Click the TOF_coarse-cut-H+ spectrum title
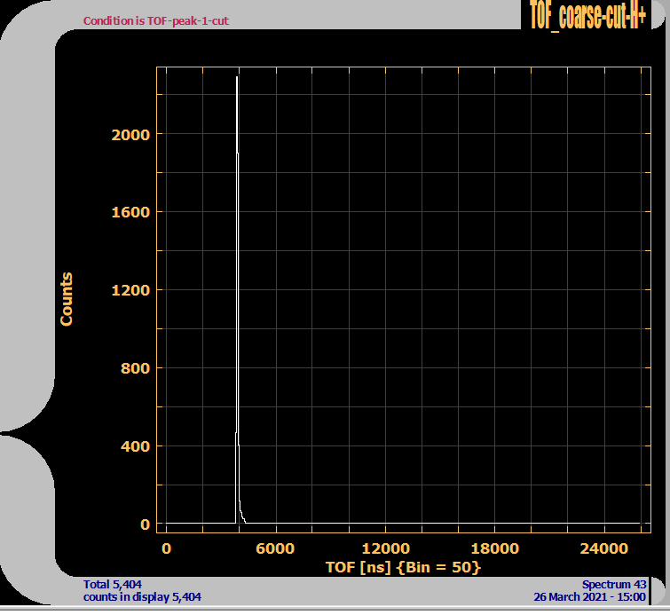Viewport: 670px width, 615px height. click(x=587, y=15)
